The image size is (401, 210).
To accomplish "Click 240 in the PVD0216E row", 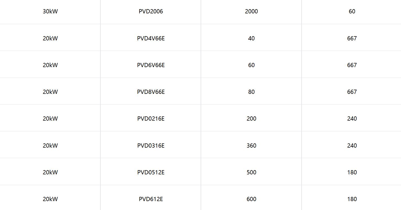I will click(x=352, y=119).
